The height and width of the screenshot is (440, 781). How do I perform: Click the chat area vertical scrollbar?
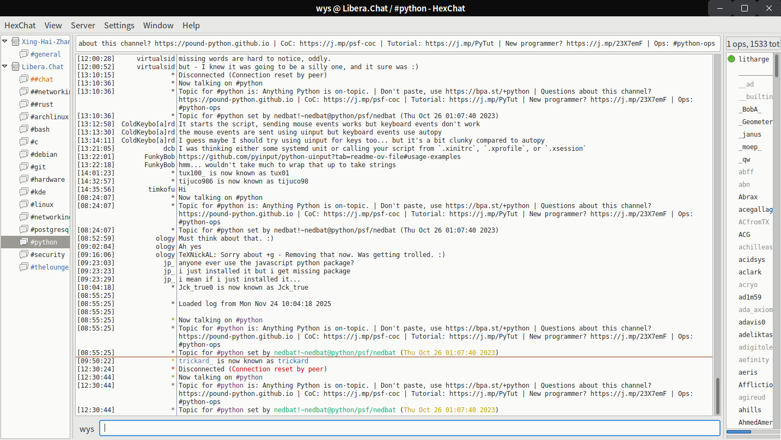pyautogui.click(x=717, y=396)
